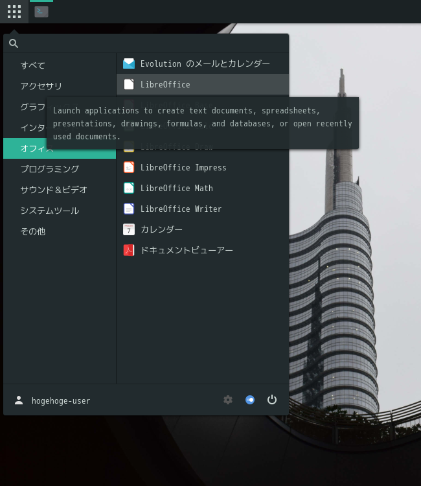Click the ドキュメントビューアー PDF icon

[129, 250]
